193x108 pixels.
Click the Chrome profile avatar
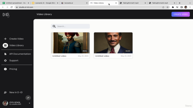(186, 7)
